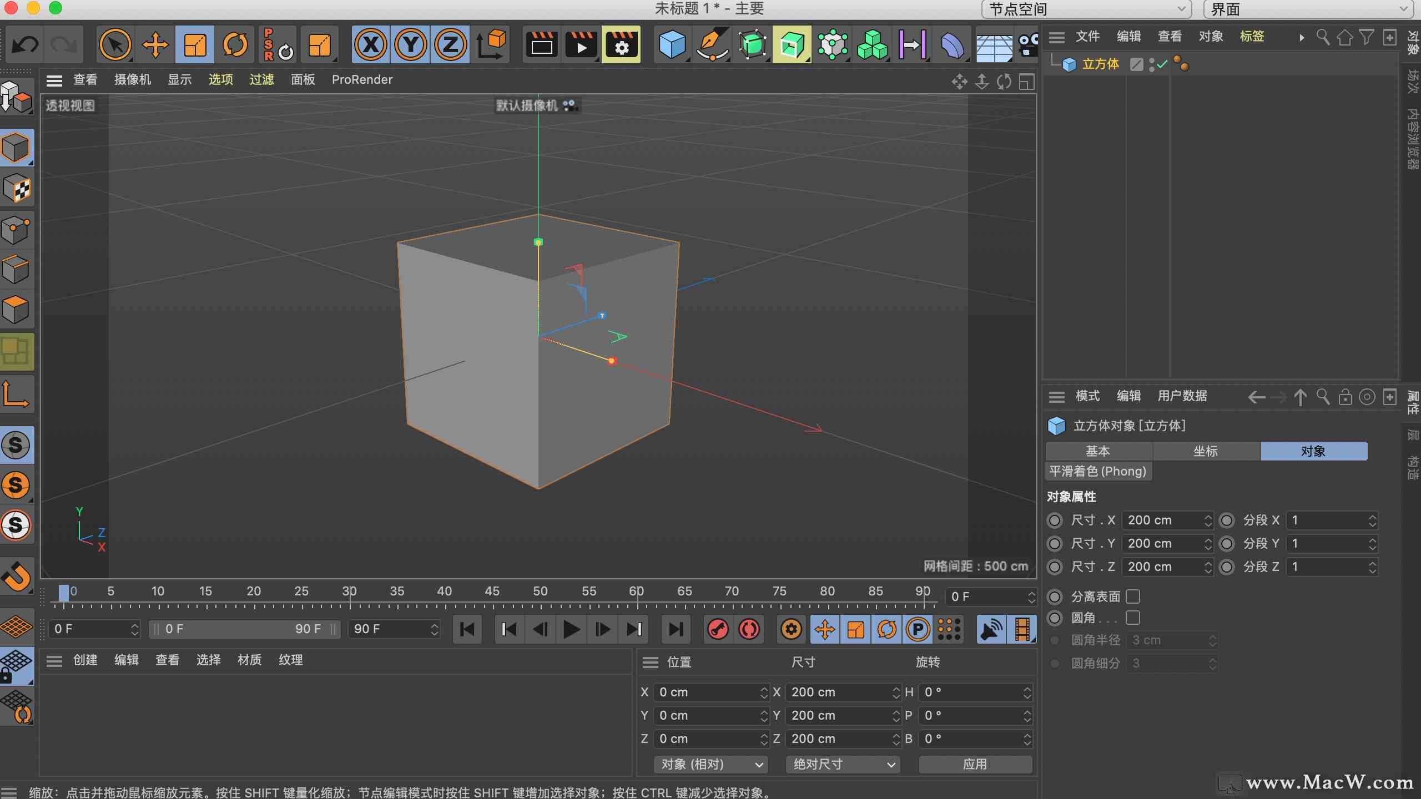Click position X stepper arrows
This screenshot has width=1421, height=799.
764,692
